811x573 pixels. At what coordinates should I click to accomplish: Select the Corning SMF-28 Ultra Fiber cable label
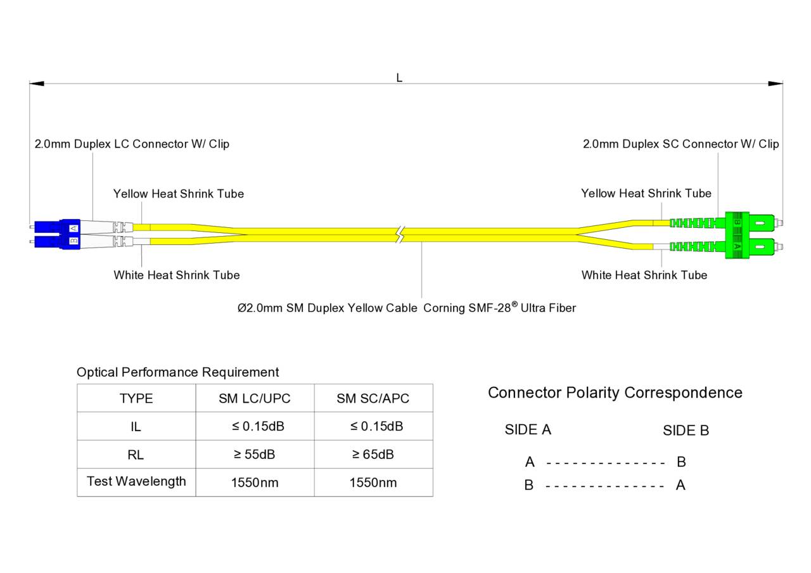coord(406,308)
